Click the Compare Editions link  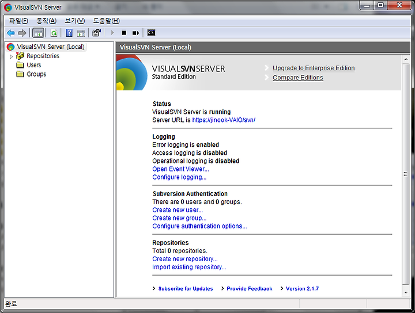tap(298, 78)
